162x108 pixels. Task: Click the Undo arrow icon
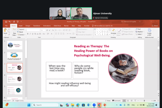10,22
